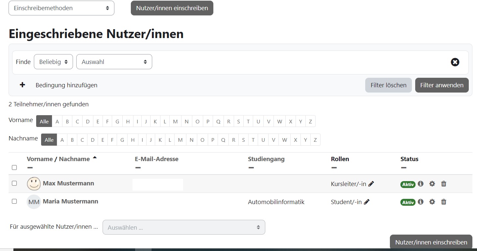Filter Vorname by the letter M
The width and height of the screenshot is (477, 251).
pos(175,121)
